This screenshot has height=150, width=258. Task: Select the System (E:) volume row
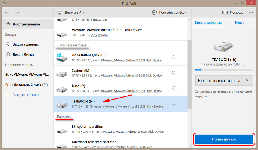(120, 73)
